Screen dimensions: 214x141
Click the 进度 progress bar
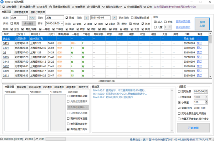click(56, 139)
